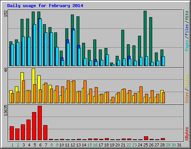
Task: Select day label "16" on the bottom axis
Action: click(x=95, y=145)
